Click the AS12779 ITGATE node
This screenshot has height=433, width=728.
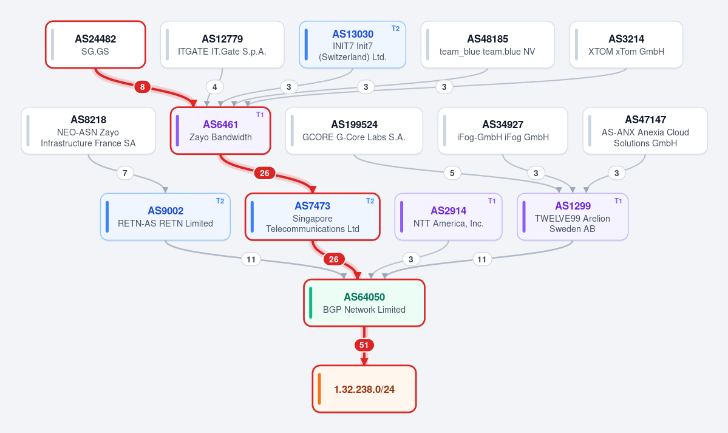pyautogui.click(x=222, y=44)
